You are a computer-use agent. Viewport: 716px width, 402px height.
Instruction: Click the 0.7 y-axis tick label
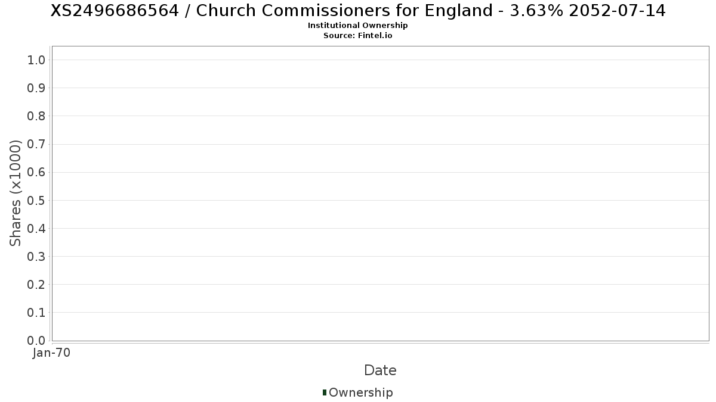click(36, 144)
